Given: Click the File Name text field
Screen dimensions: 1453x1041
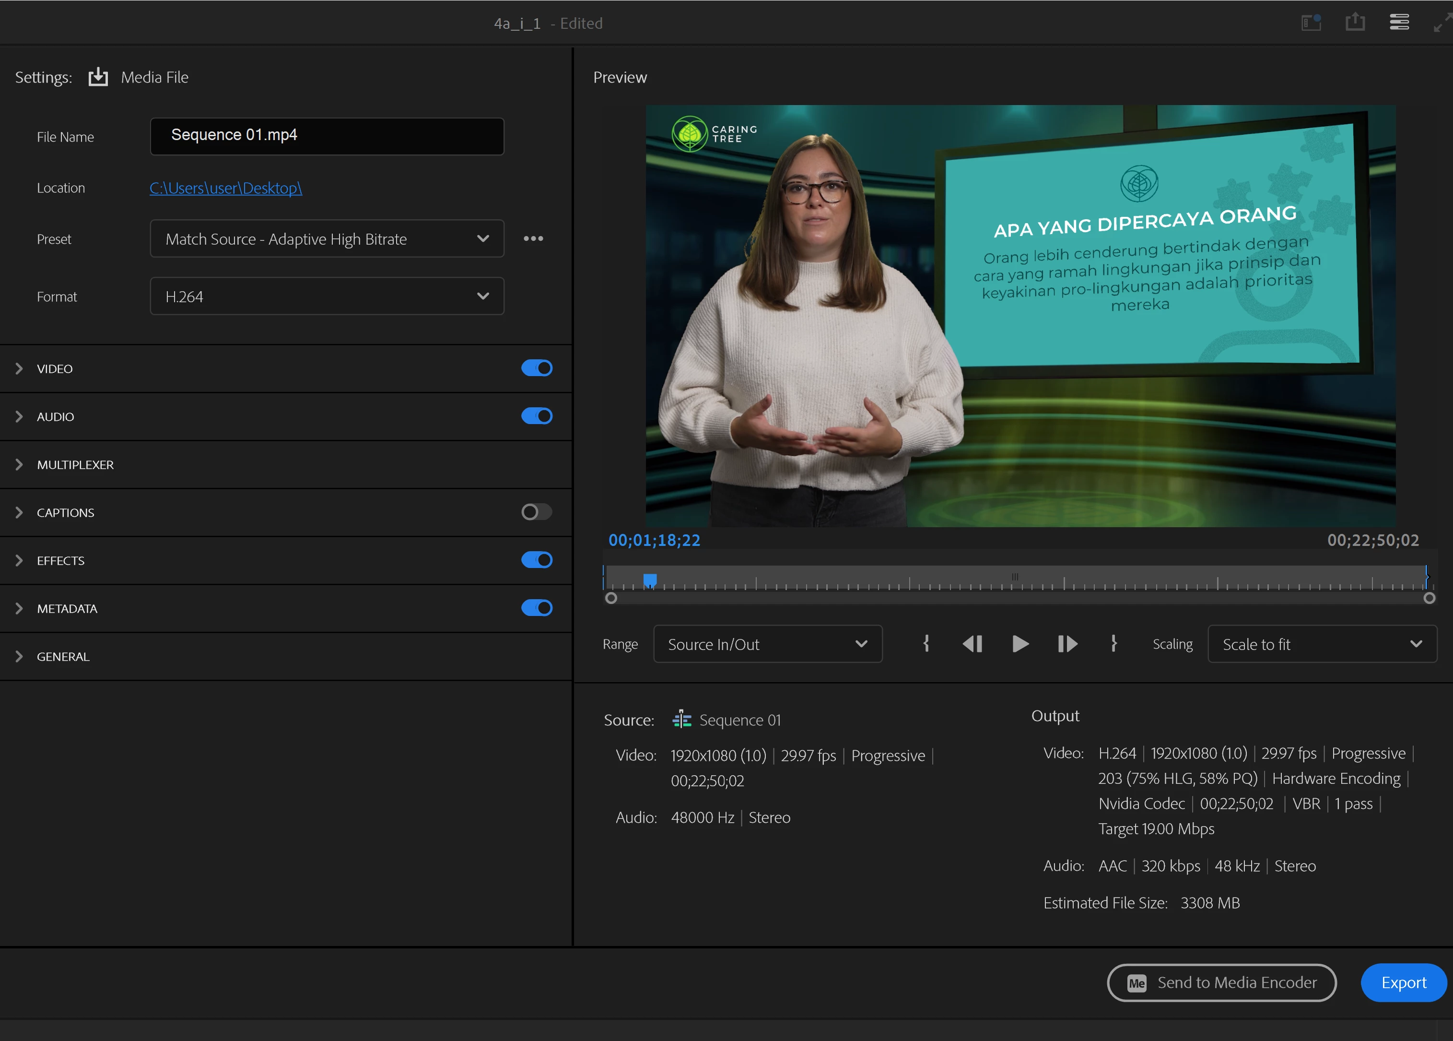Looking at the screenshot, I should tap(327, 136).
